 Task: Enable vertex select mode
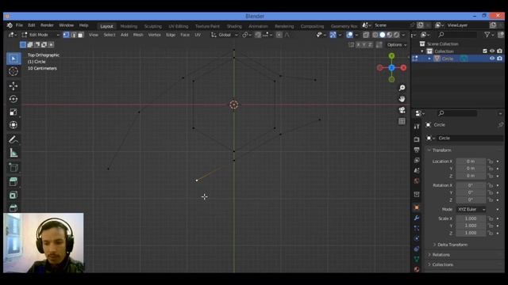click(x=66, y=35)
